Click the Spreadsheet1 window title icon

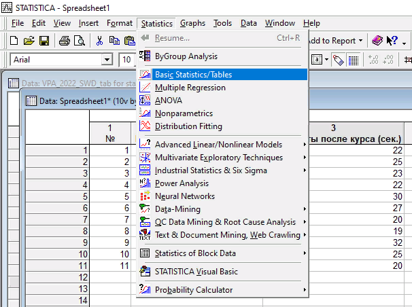31,101
